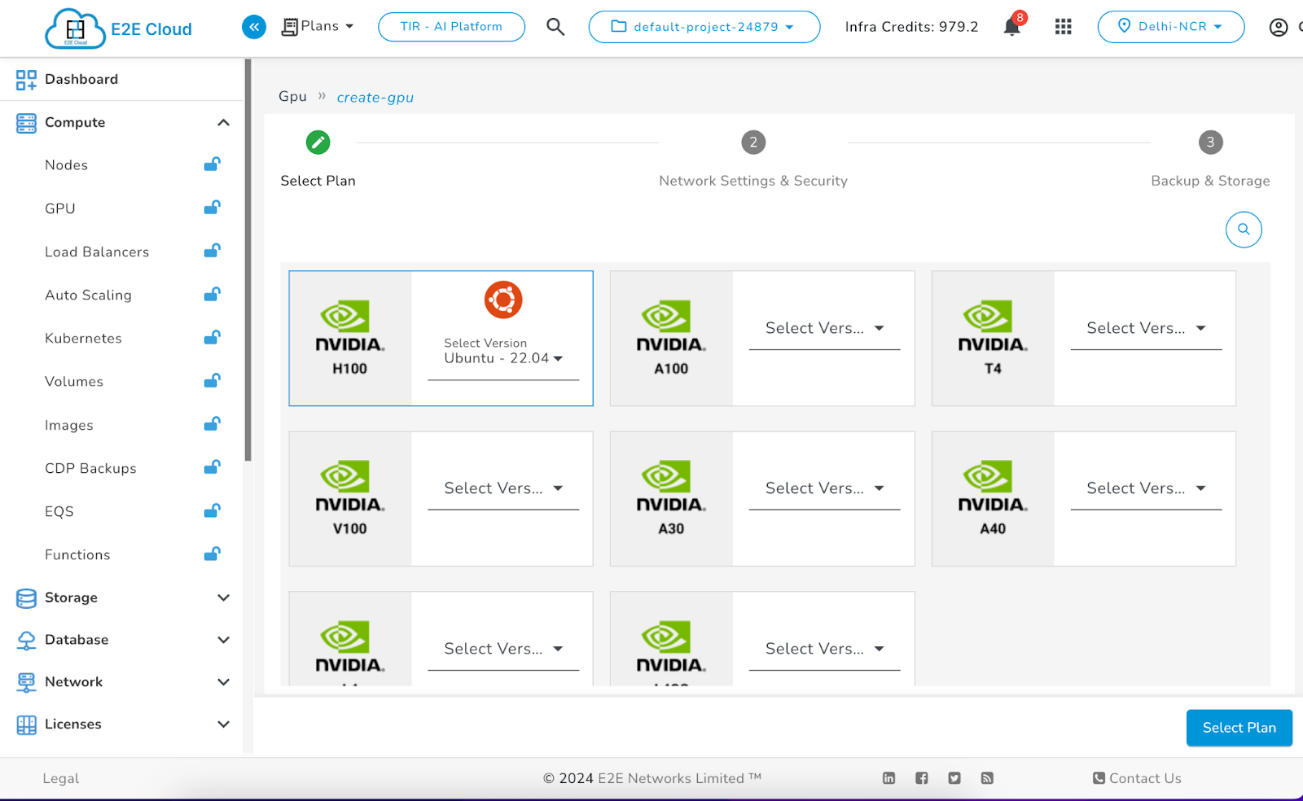
Task: Click the lock icon beside Functions
Action: tap(212, 554)
